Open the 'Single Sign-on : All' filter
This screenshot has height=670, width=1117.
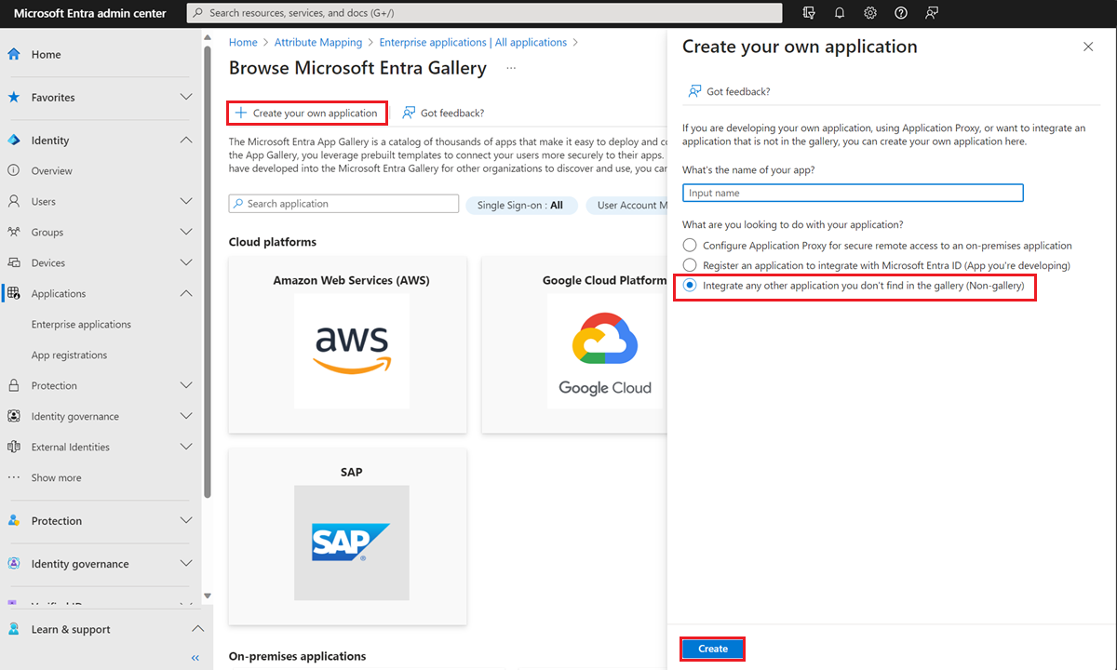[x=521, y=206]
